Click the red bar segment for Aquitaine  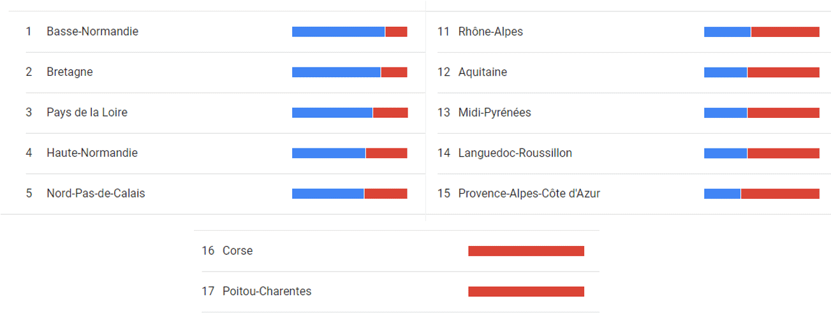(x=783, y=72)
